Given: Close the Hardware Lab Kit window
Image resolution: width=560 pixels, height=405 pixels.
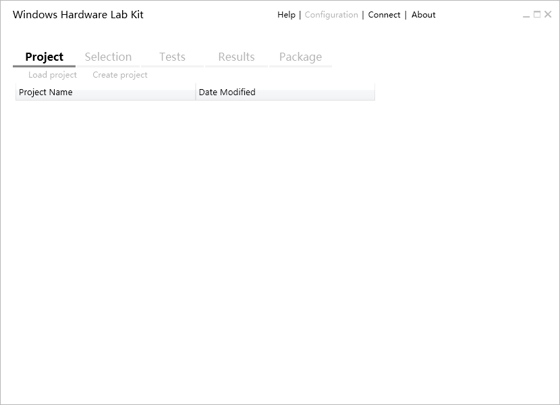Looking at the screenshot, I should (x=548, y=14).
